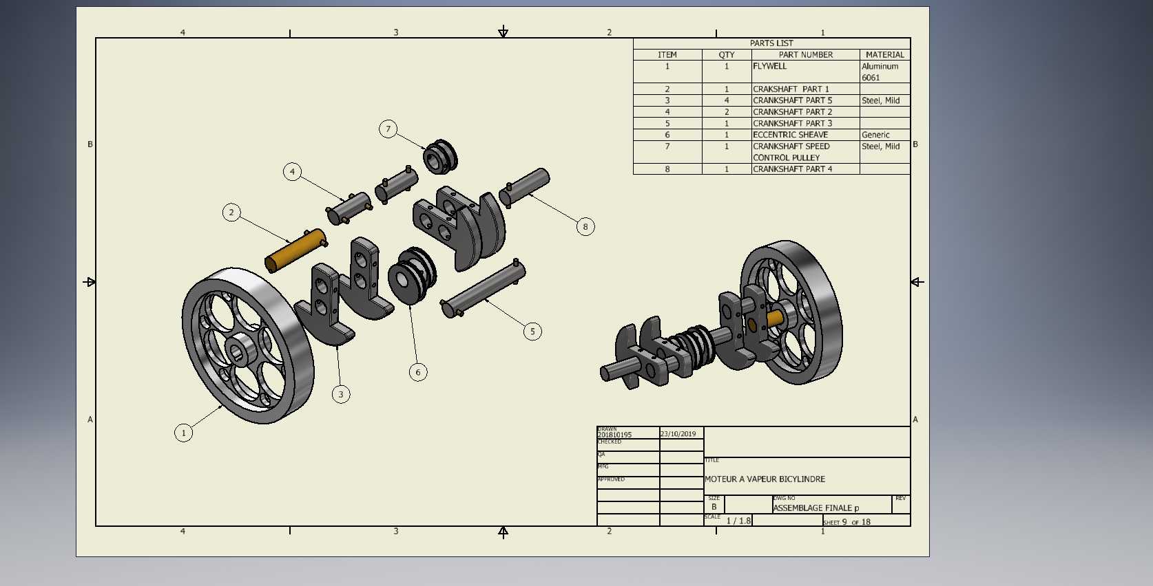Click Steel, Mild in the pulley row
The width and height of the screenshot is (1153, 586).
point(885,152)
